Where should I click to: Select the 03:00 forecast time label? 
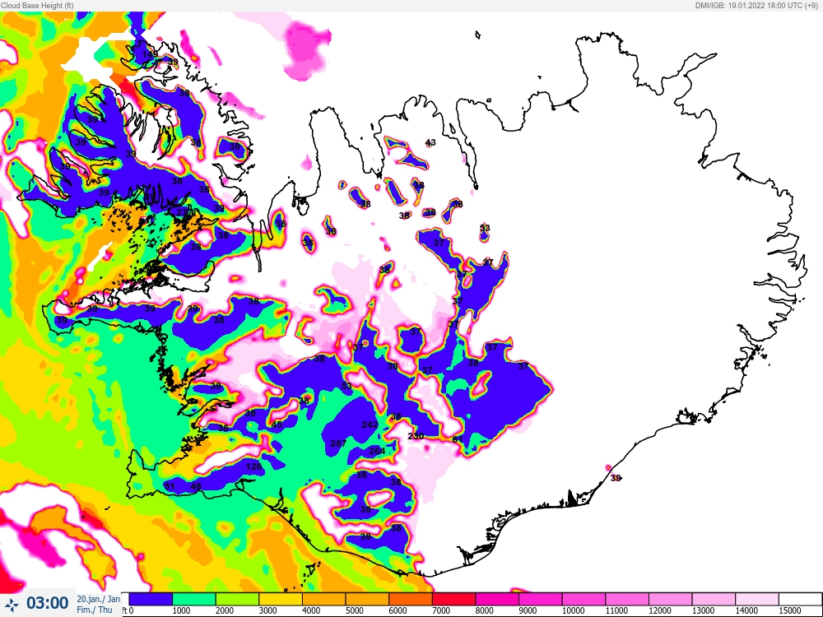47,603
